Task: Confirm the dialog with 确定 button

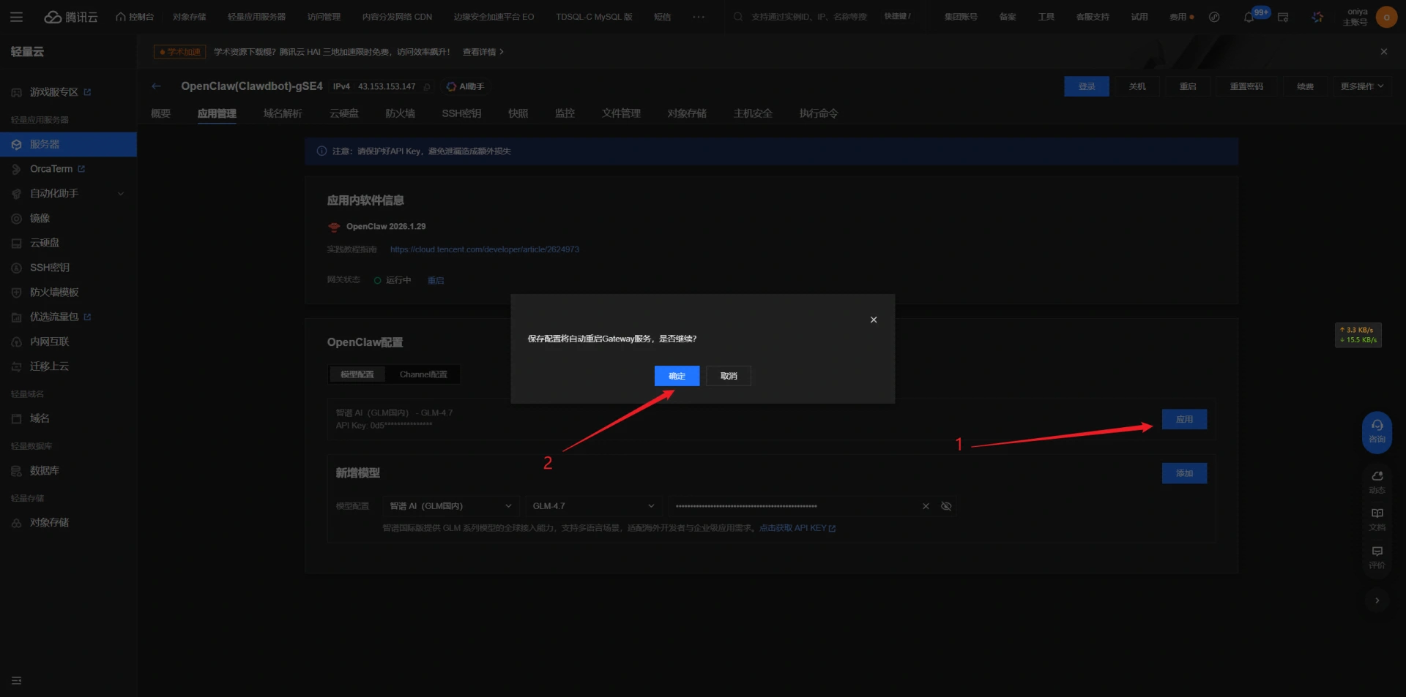Action: point(677,376)
